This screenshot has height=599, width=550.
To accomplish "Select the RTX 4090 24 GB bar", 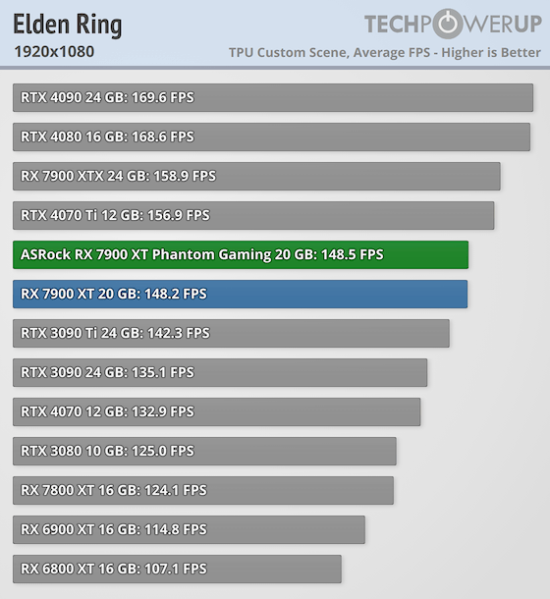I will coord(273,98).
